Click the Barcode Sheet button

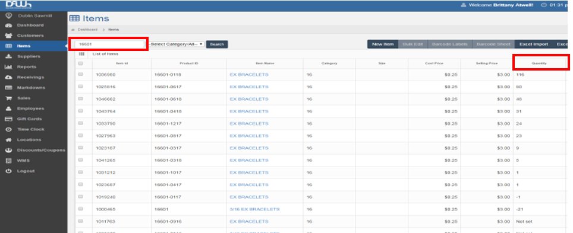pyautogui.click(x=493, y=44)
